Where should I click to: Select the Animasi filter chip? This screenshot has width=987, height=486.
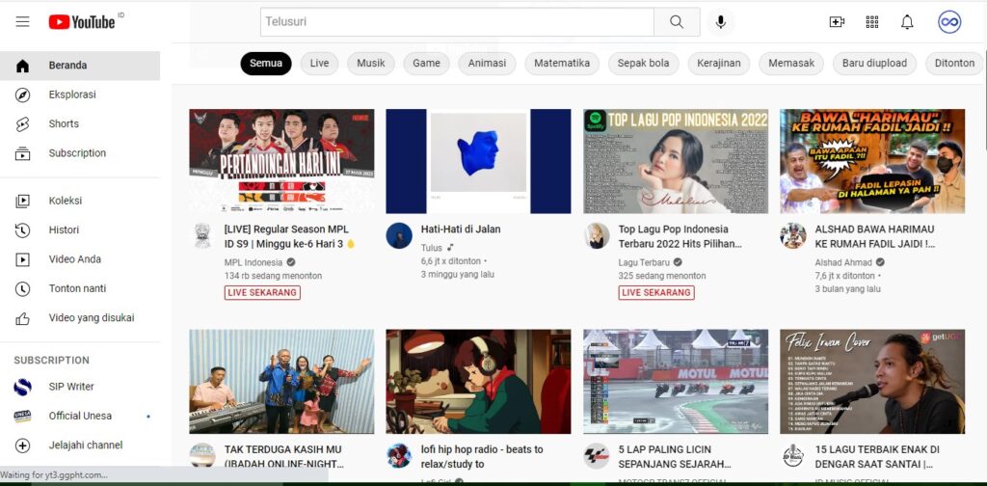(x=487, y=63)
